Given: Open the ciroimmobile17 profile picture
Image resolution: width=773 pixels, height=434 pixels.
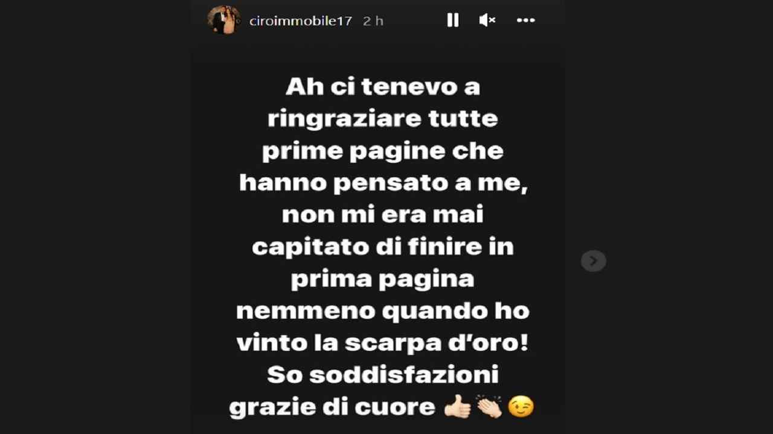Looking at the screenshot, I should coord(224,20).
